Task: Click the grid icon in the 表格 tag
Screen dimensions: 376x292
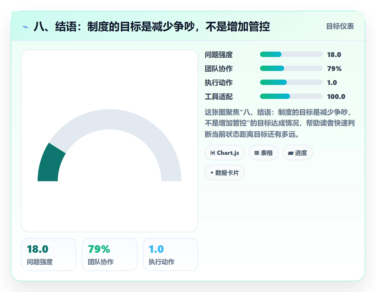Action: pos(257,153)
